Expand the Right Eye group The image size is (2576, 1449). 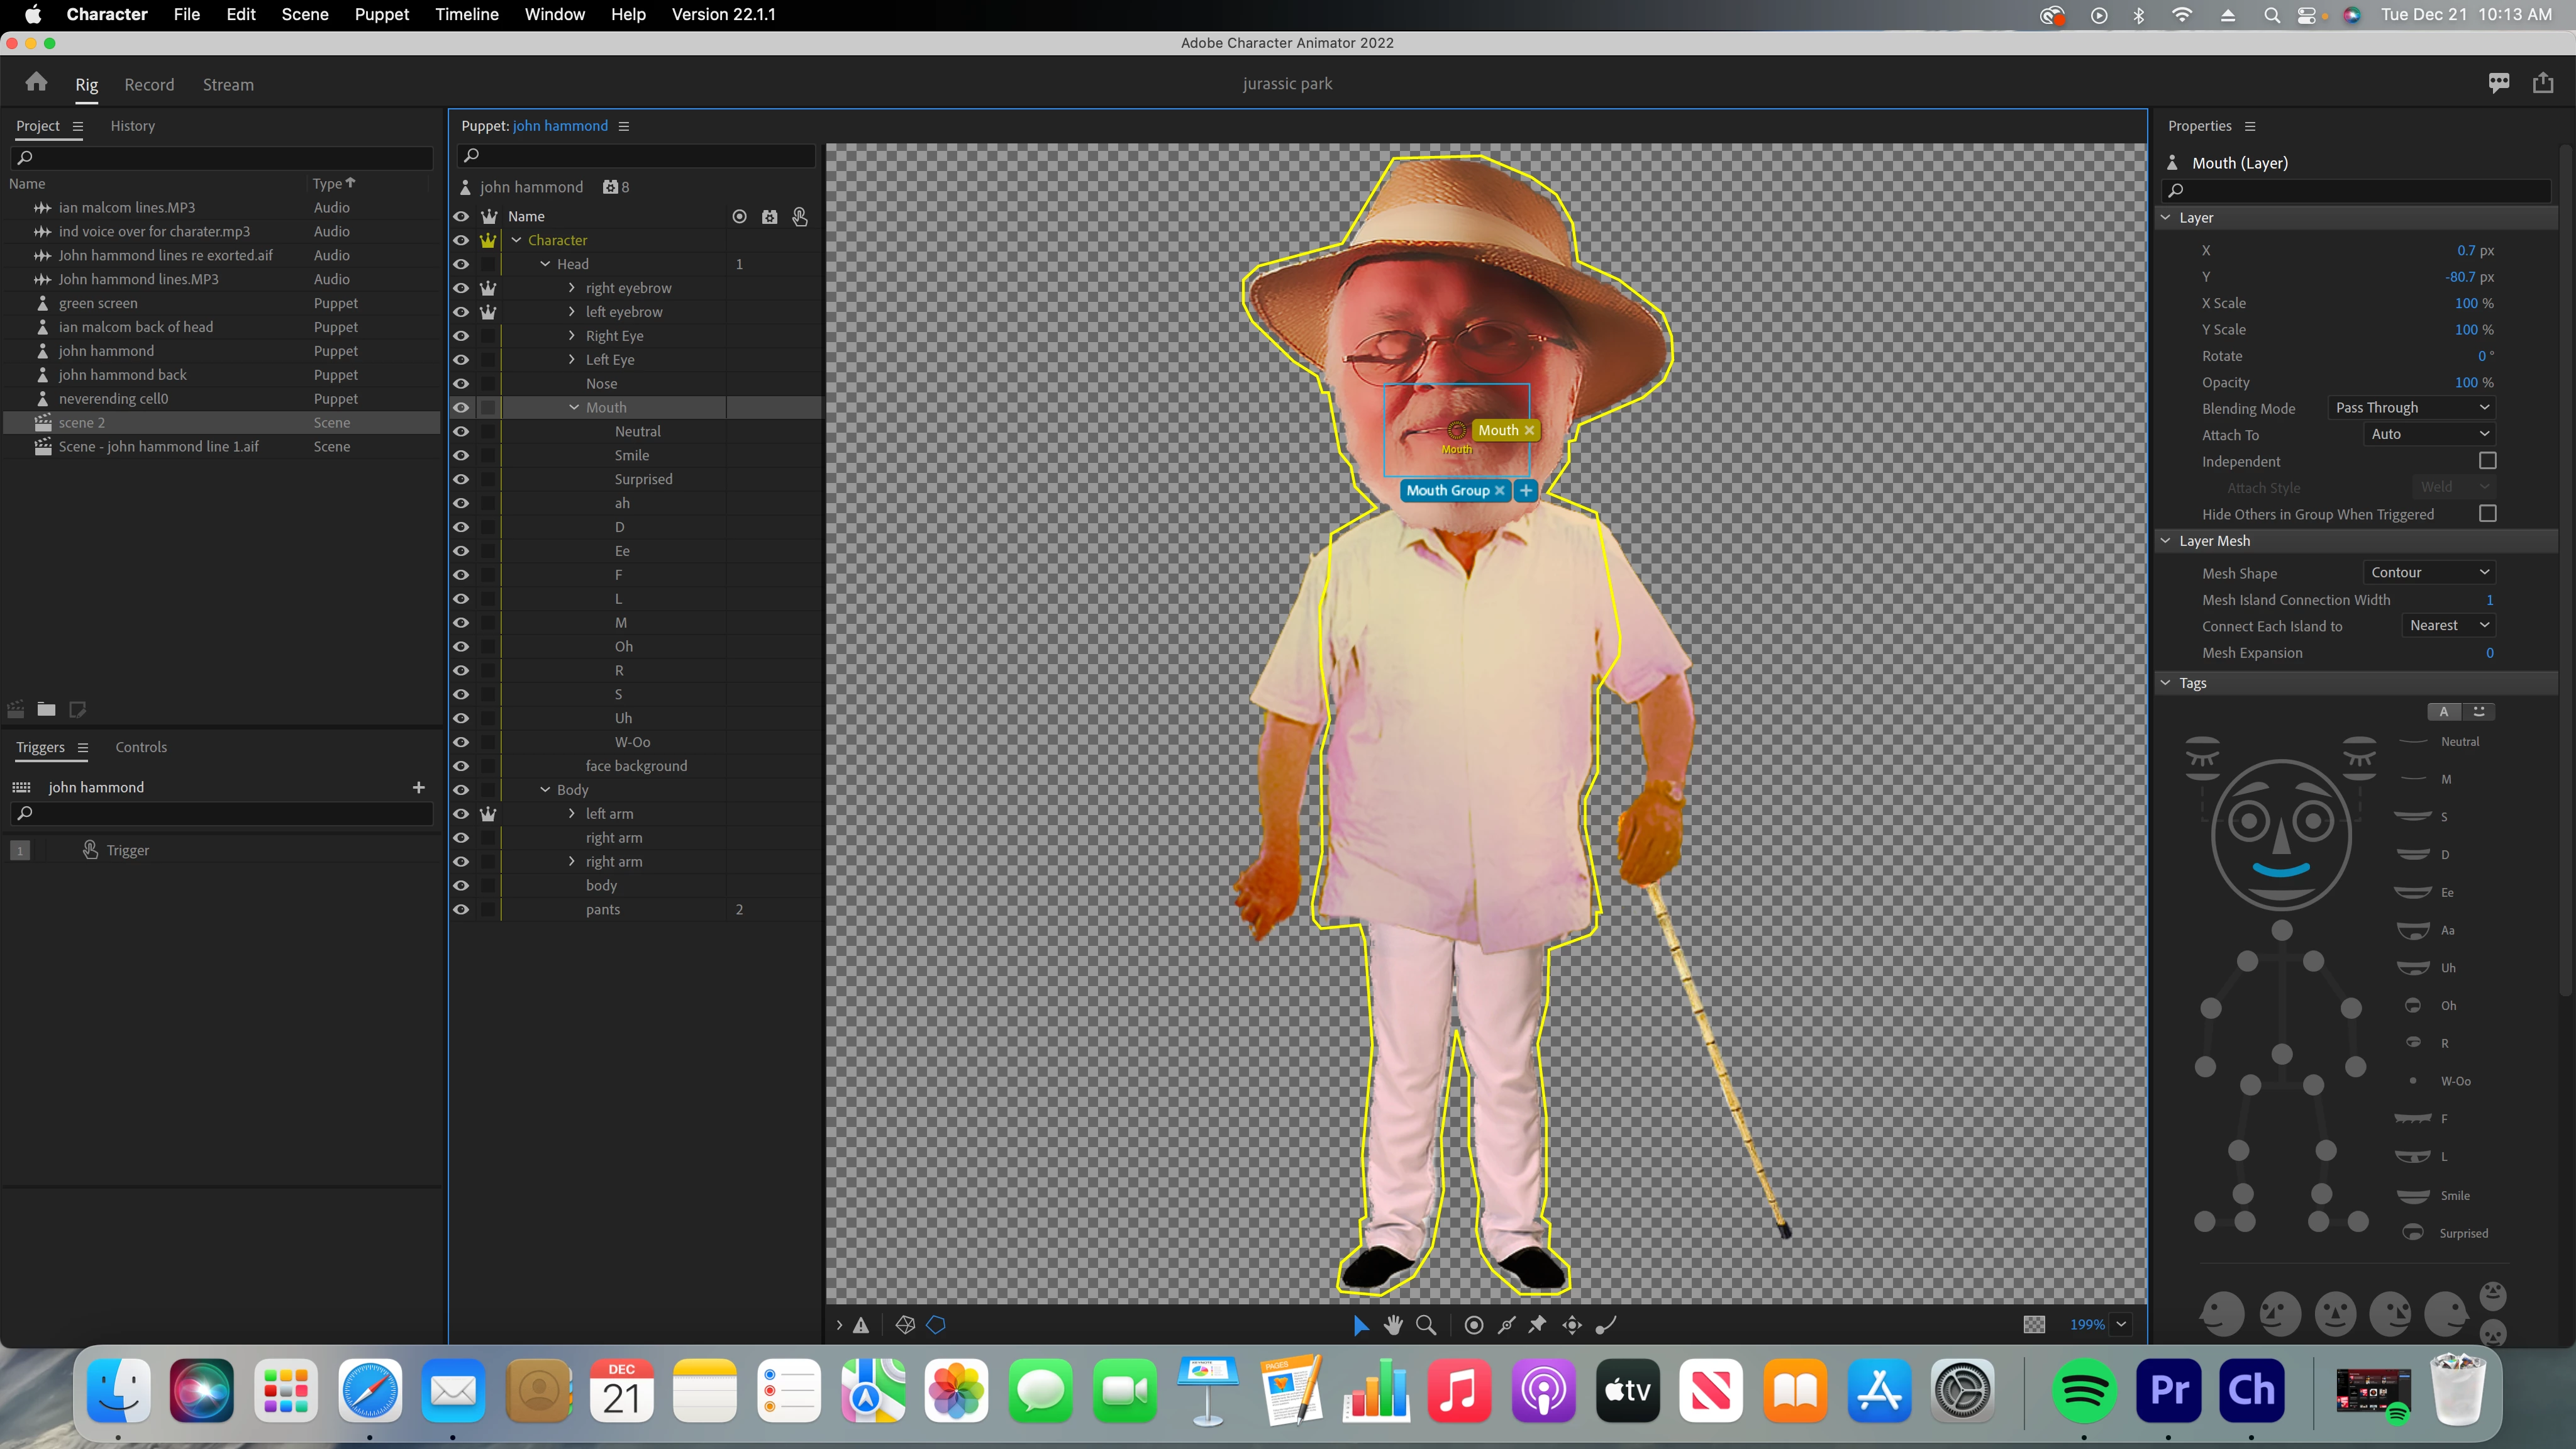click(572, 336)
